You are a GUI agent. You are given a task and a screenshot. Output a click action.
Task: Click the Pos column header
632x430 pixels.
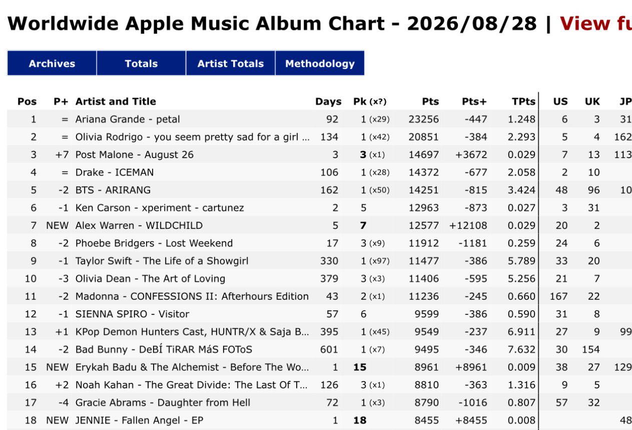tap(27, 102)
